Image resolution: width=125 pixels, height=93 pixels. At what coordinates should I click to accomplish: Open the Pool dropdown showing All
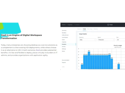(x=121, y=40)
